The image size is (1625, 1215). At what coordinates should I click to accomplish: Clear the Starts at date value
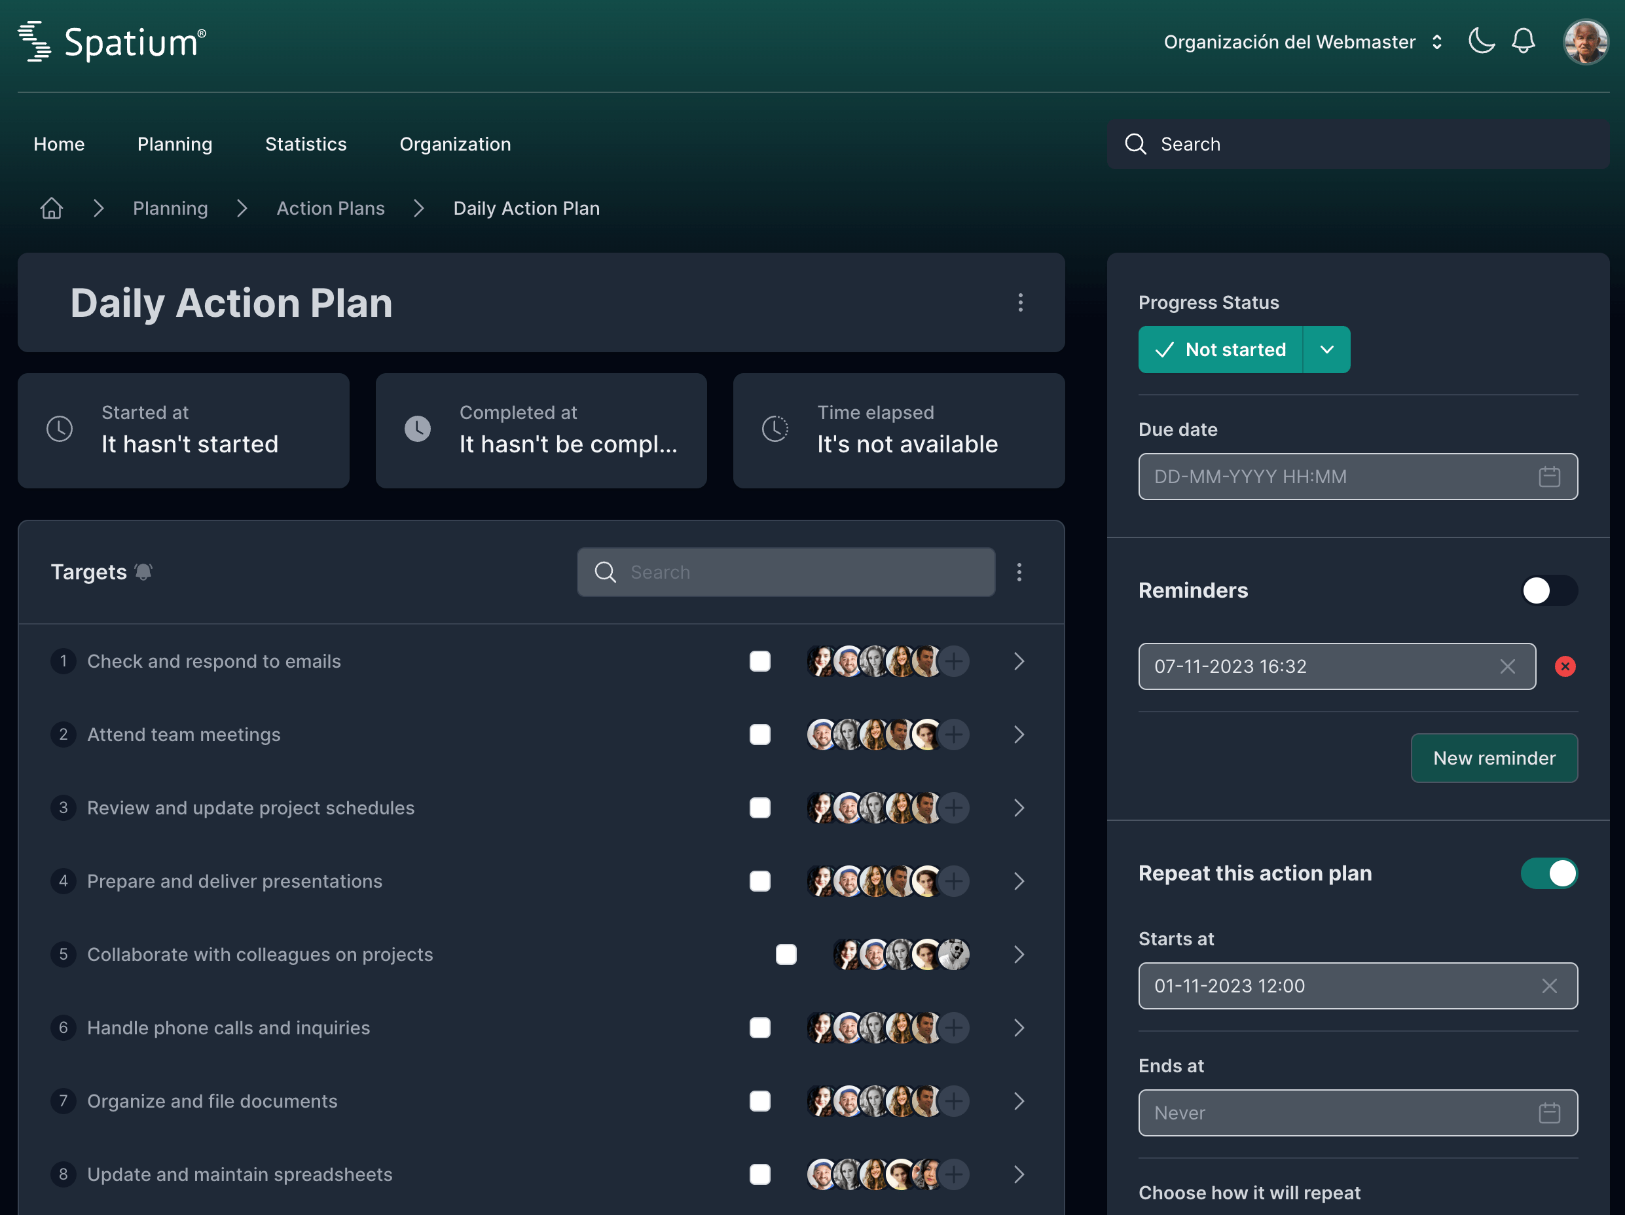pyautogui.click(x=1548, y=986)
